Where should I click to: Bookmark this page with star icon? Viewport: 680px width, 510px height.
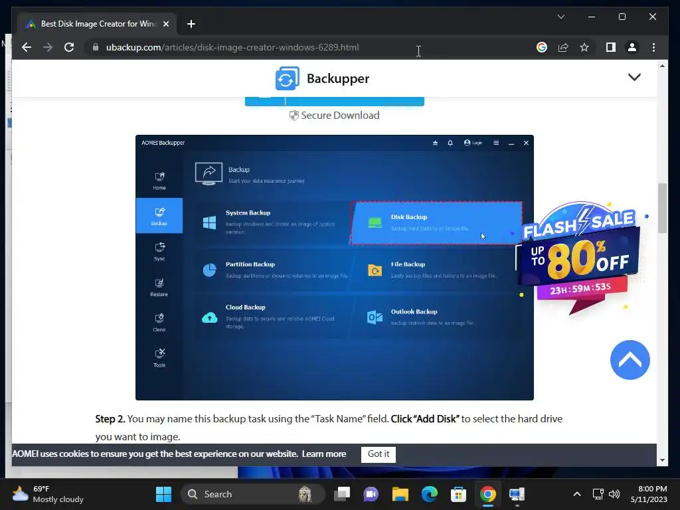[584, 47]
